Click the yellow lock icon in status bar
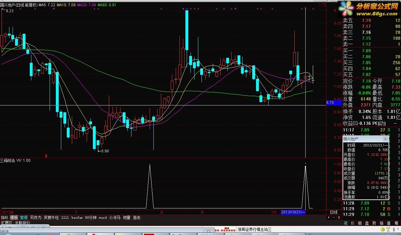The width and height of the screenshot is (401, 235). click(383, 229)
